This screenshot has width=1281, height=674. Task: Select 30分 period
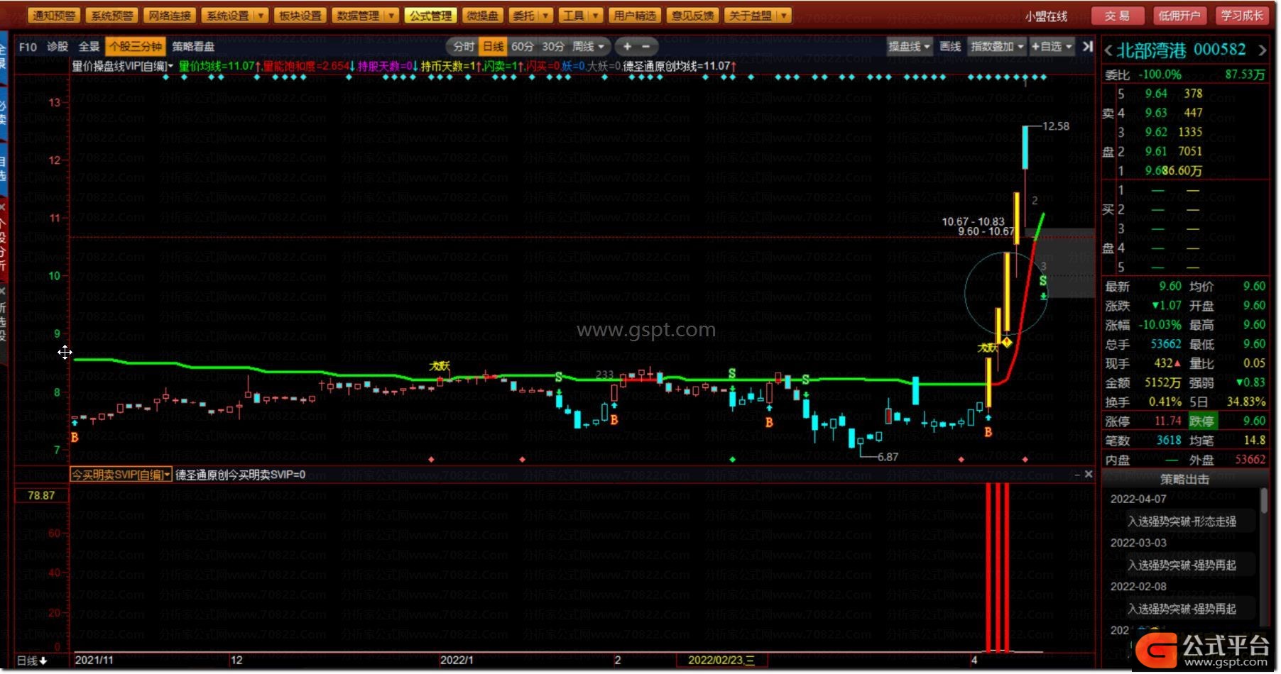click(x=553, y=47)
